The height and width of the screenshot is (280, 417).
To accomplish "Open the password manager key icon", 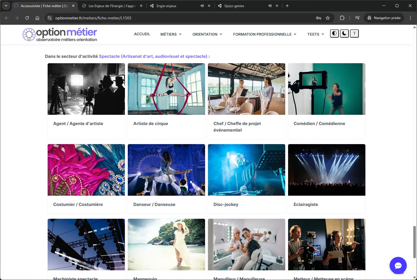I will pyautogui.click(x=319, y=18).
